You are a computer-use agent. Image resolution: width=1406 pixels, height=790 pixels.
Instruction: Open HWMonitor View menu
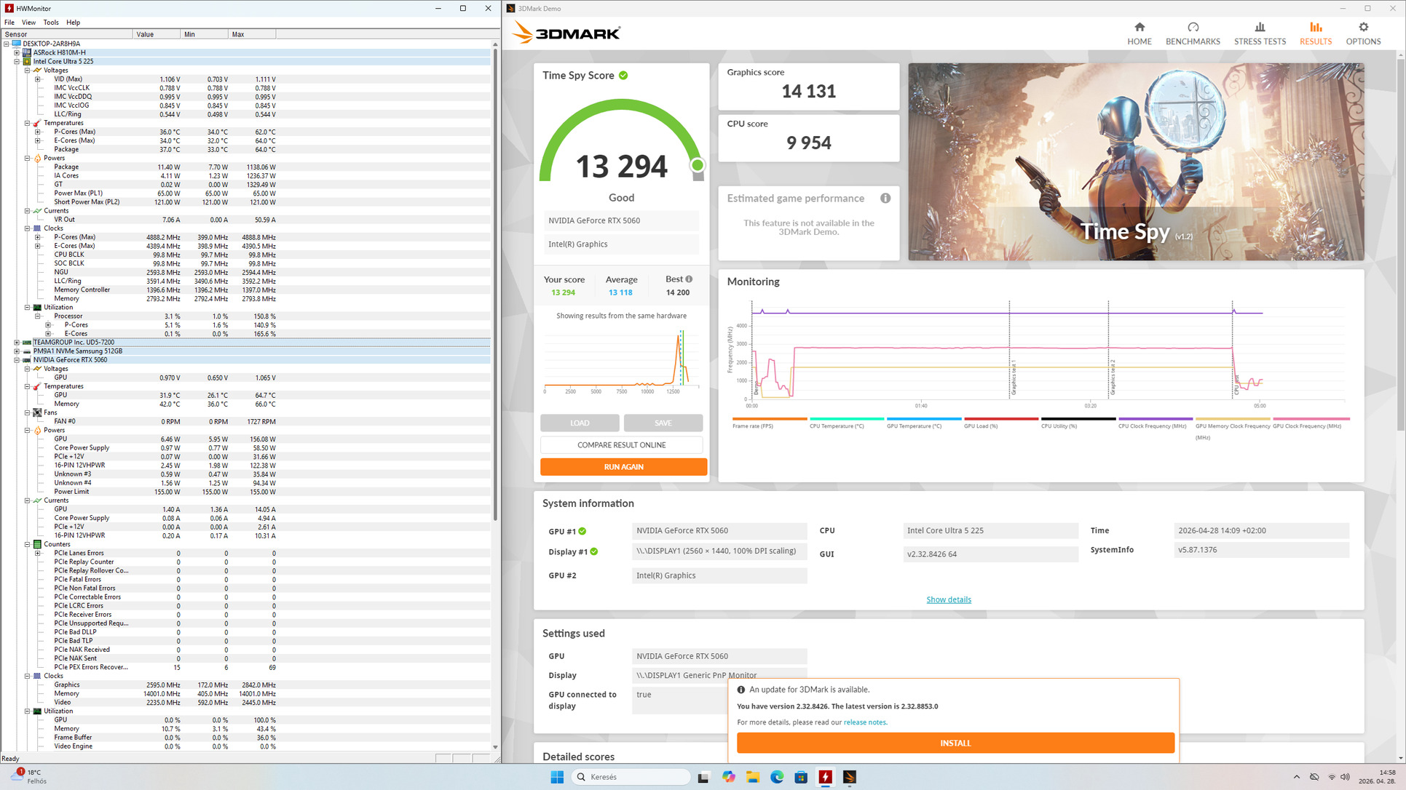point(29,23)
